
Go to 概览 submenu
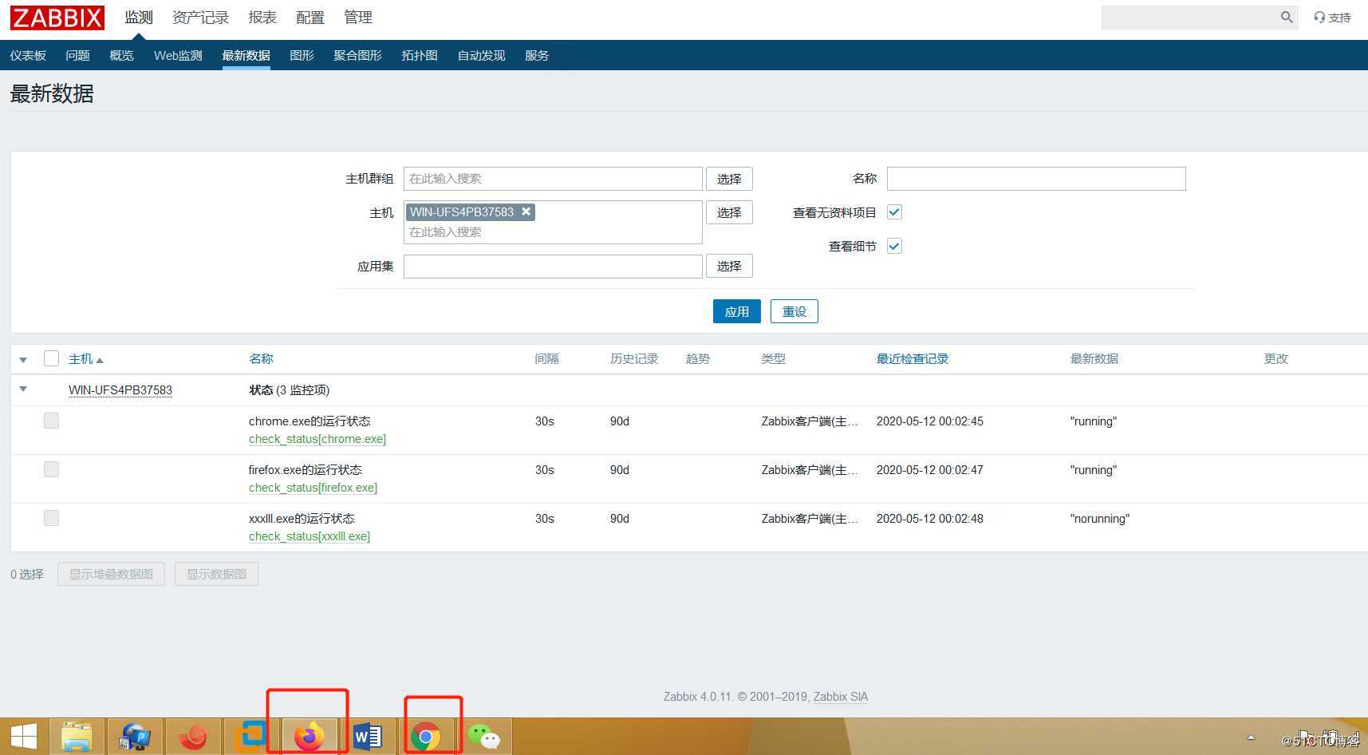click(x=121, y=55)
